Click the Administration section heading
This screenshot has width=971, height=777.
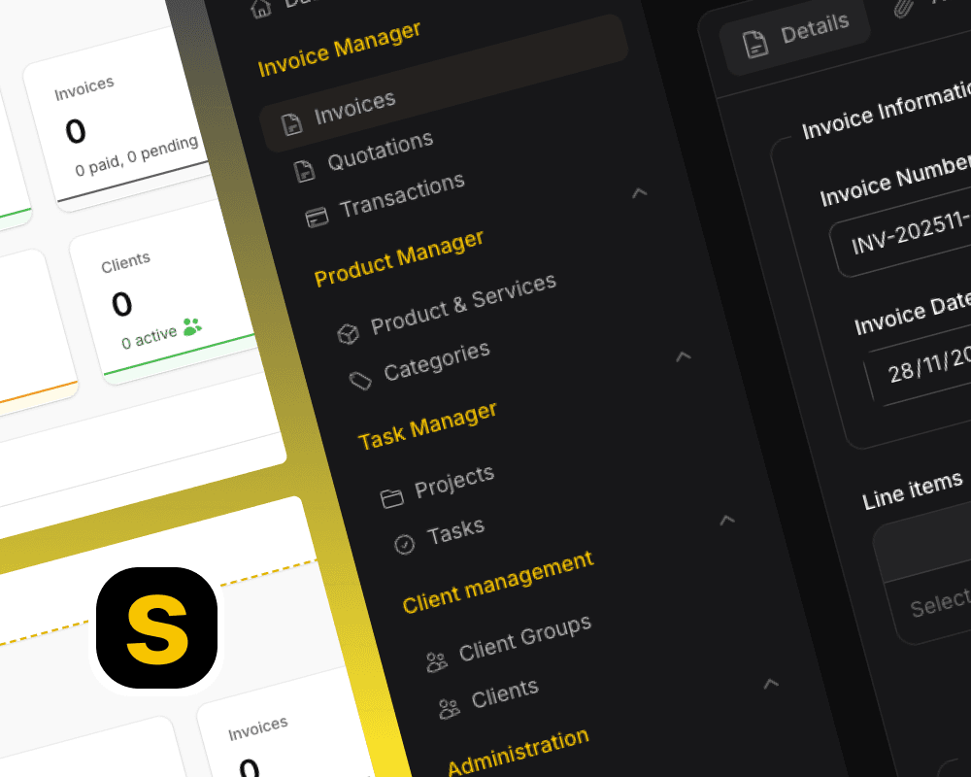tap(518, 748)
